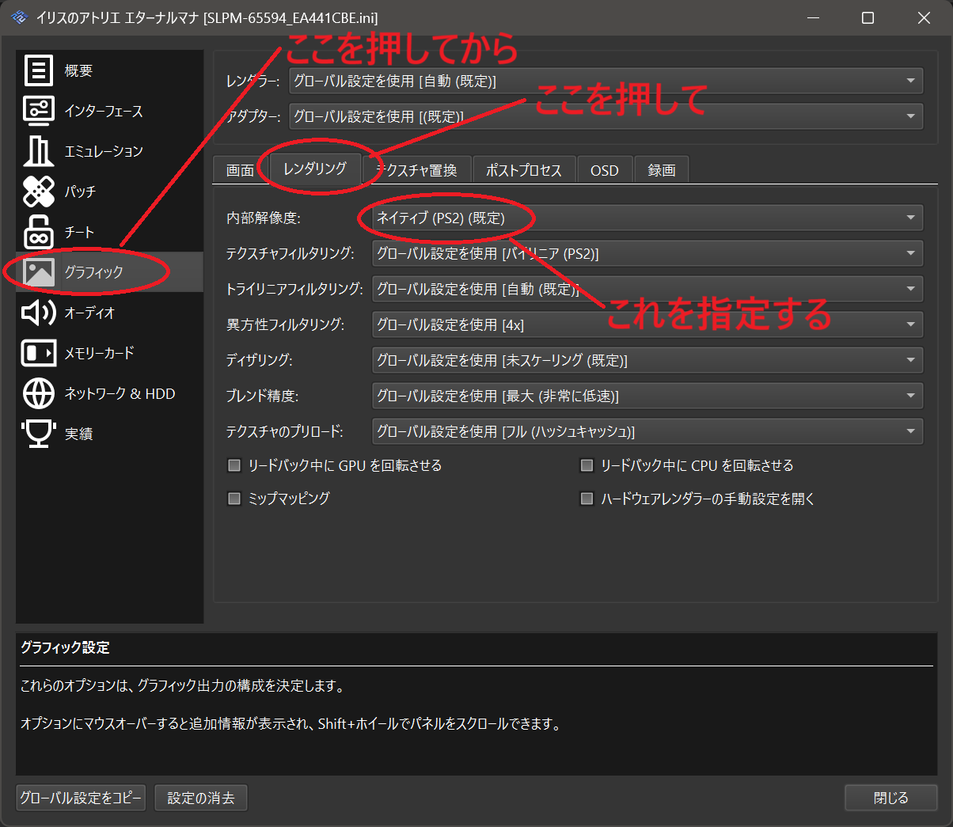Maximize the settings window
Viewport: 953px width, 827px height.
coord(868,17)
